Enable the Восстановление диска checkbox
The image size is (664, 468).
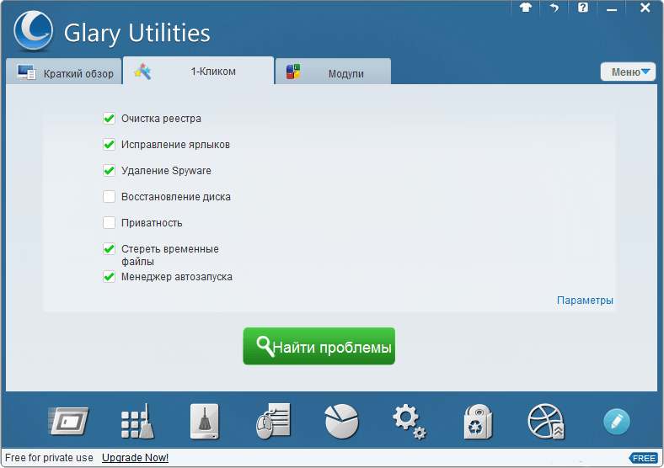pos(109,197)
